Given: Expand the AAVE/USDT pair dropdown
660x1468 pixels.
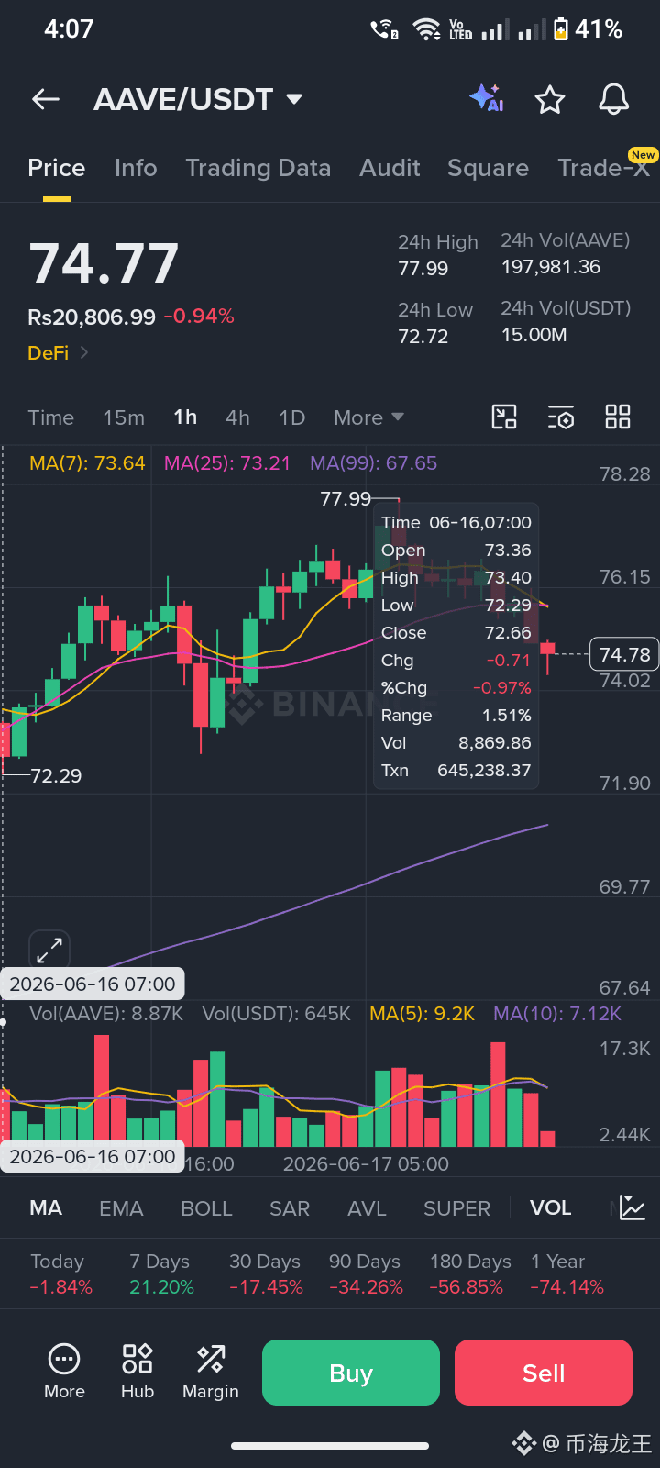Looking at the screenshot, I should click(294, 99).
